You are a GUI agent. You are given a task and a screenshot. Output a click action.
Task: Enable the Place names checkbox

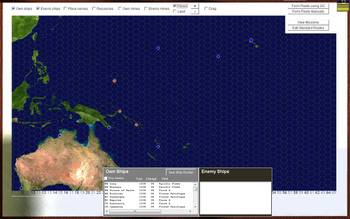(x=65, y=9)
